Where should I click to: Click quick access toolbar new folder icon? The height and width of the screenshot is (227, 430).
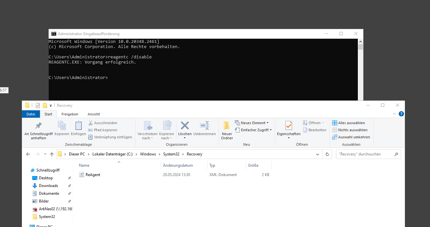[x=45, y=105]
